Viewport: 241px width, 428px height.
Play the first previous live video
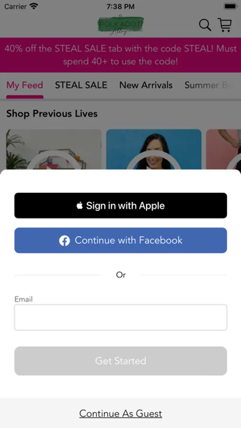tap(54, 149)
